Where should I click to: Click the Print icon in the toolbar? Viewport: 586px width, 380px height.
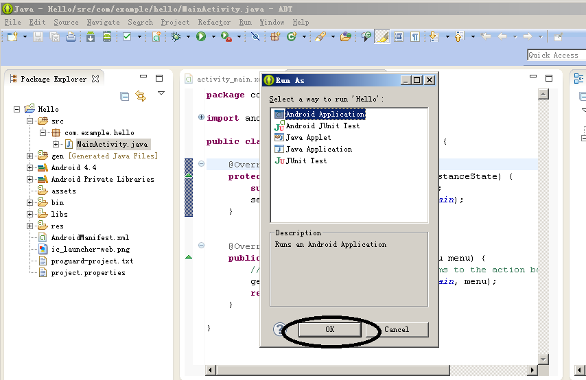(71, 37)
